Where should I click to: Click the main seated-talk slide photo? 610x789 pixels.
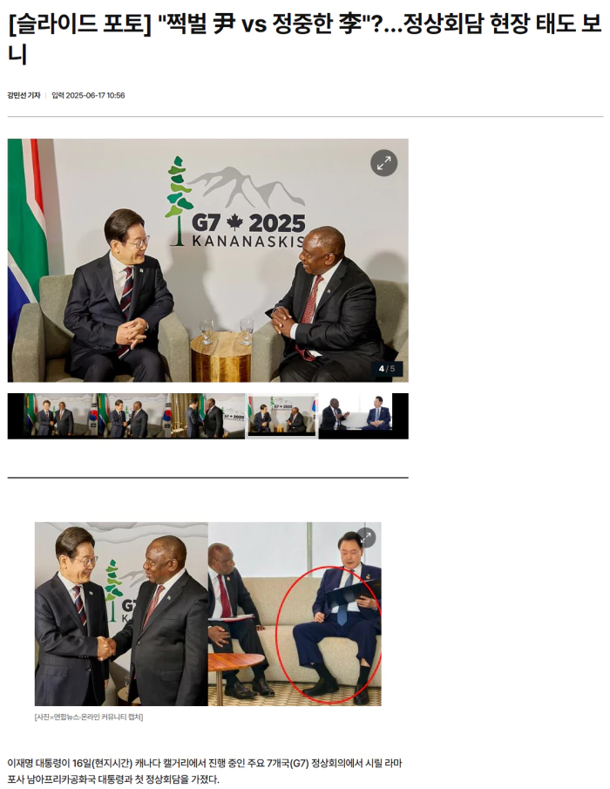207,260
